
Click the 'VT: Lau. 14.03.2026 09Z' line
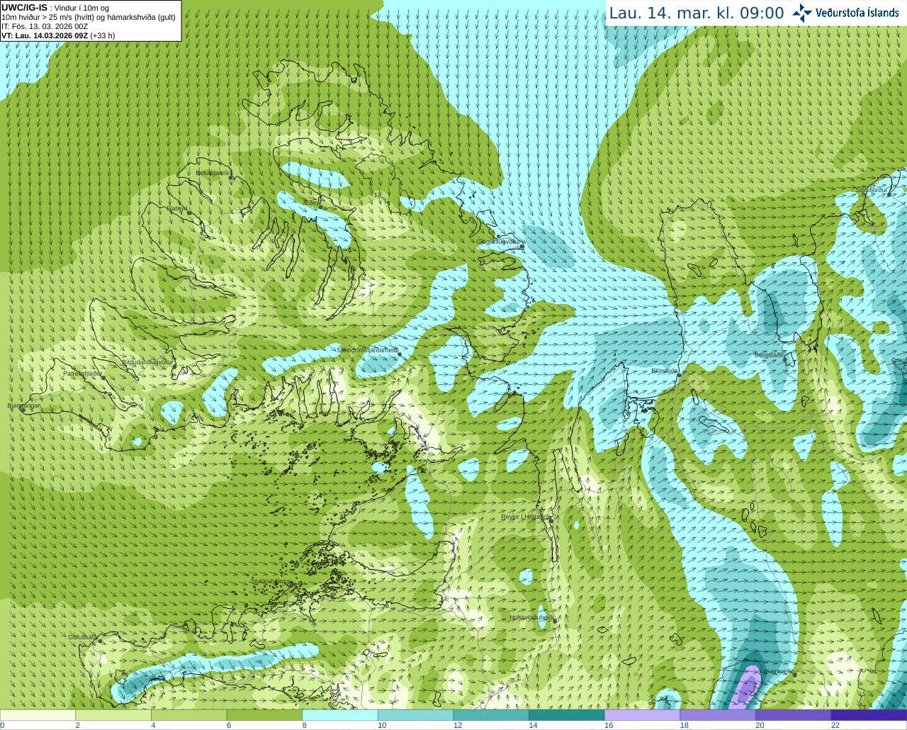click(45, 35)
